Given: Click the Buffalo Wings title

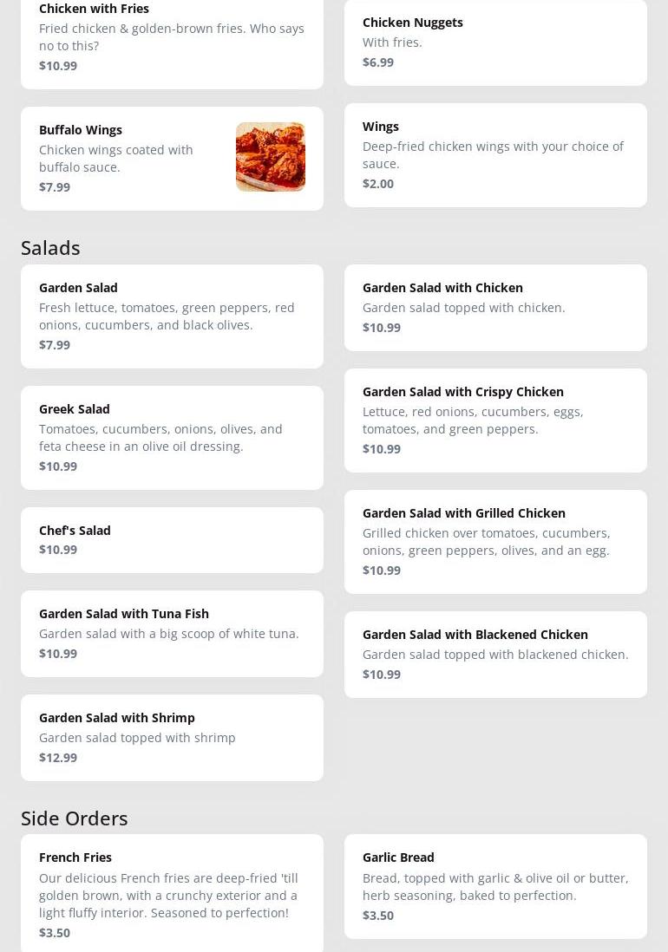Looking at the screenshot, I should point(81,130).
